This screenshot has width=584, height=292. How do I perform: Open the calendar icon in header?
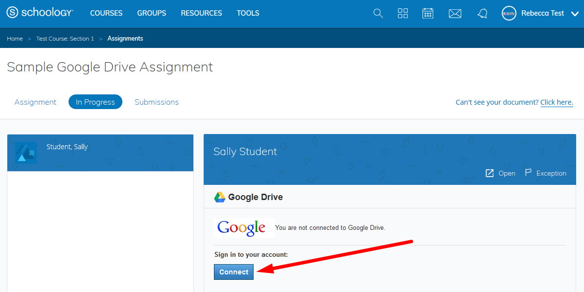(428, 13)
